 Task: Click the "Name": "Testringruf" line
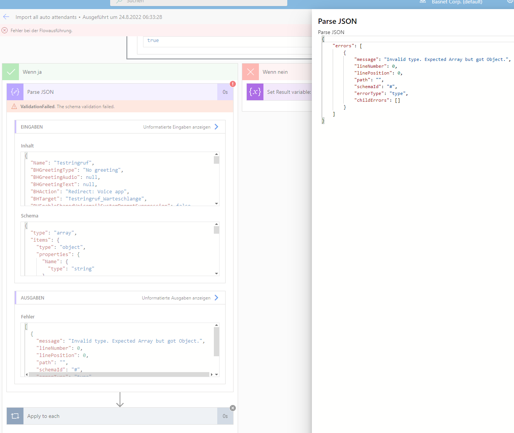coord(62,163)
